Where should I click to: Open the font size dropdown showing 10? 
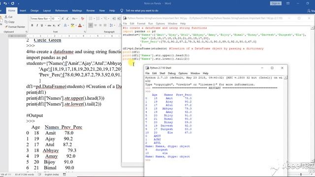pyautogui.click(x=59, y=19)
